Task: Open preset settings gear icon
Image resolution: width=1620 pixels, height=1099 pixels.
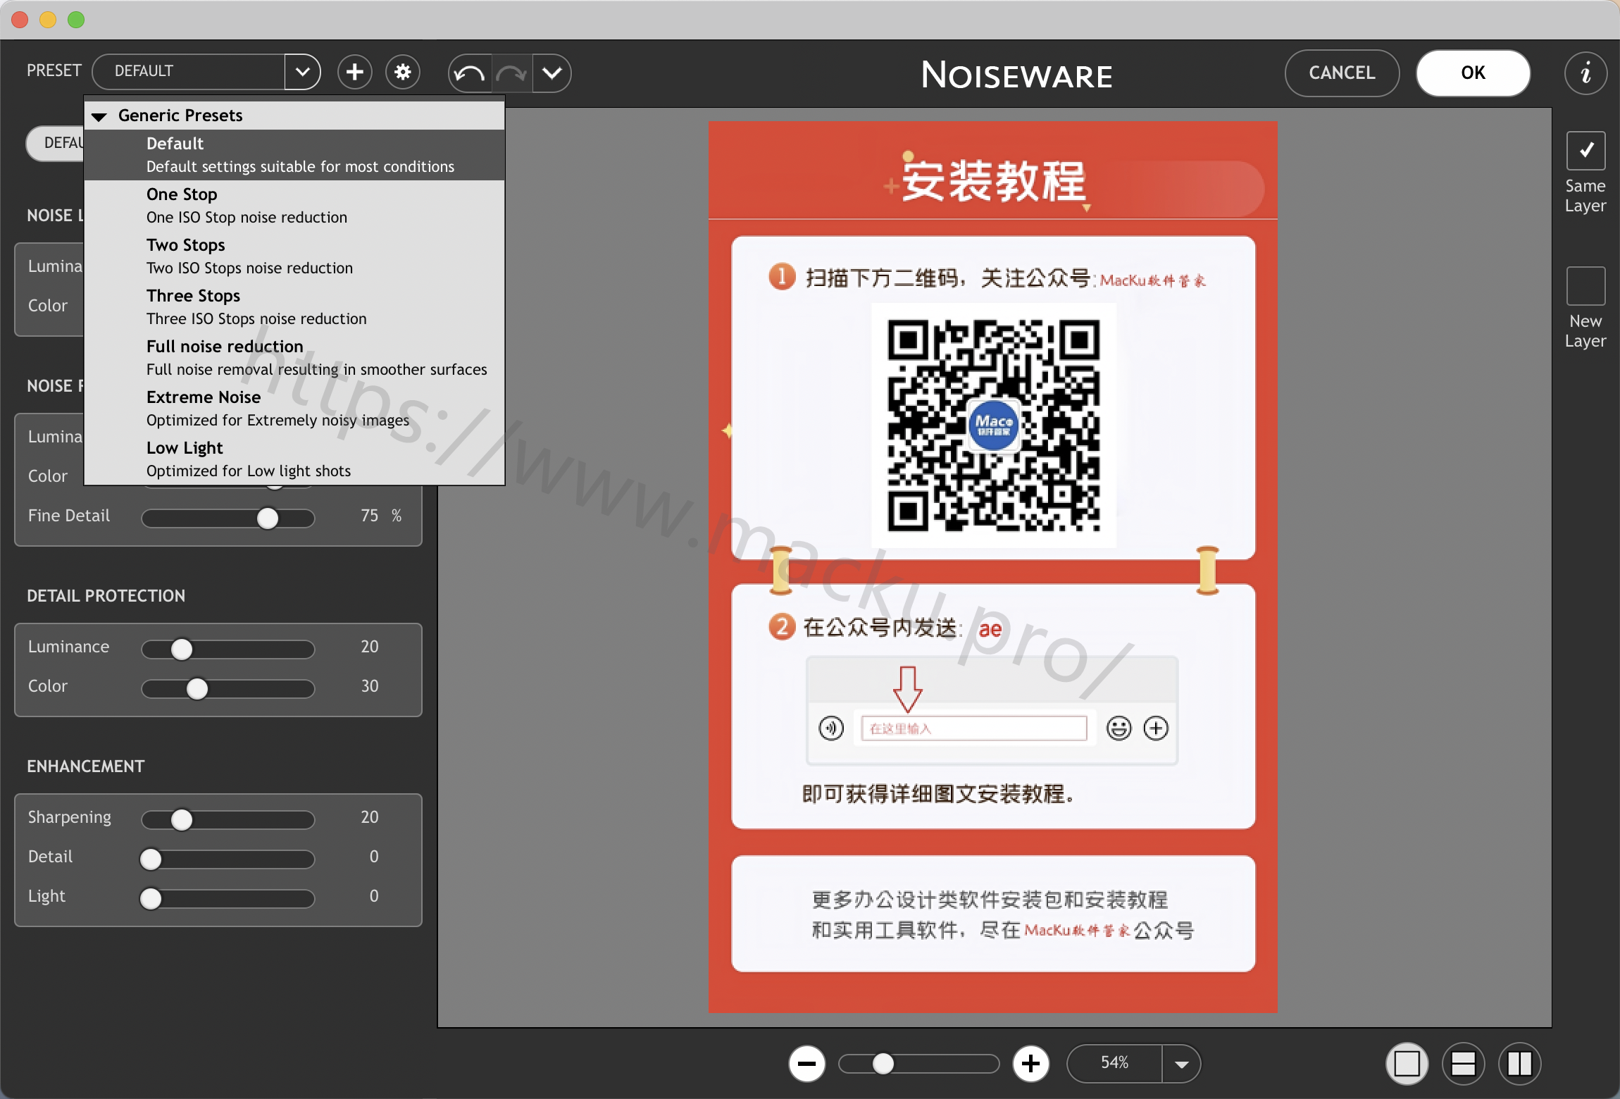Action: click(x=403, y=72)
